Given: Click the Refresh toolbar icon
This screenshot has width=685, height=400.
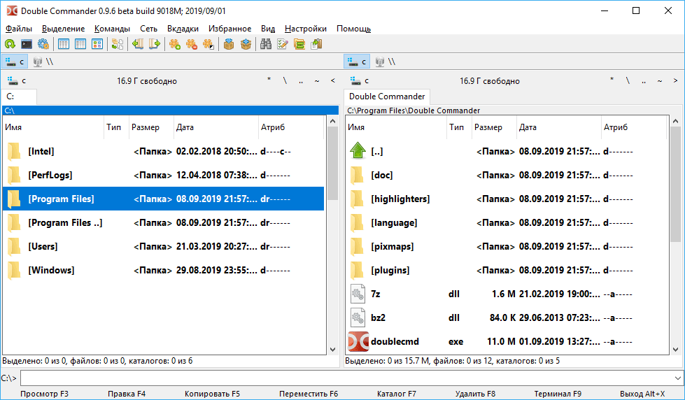Looking at the screenshot, I should (10, 44).
